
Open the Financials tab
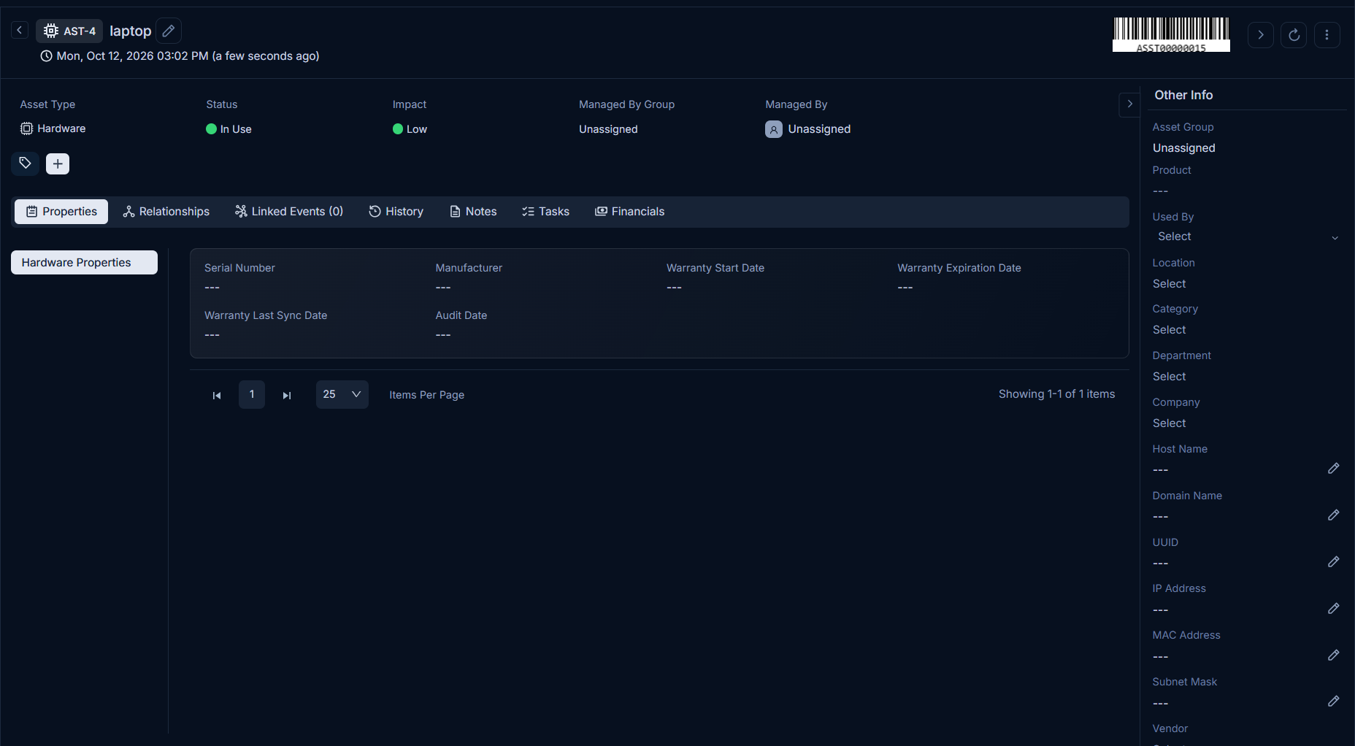tap(630, 212)
